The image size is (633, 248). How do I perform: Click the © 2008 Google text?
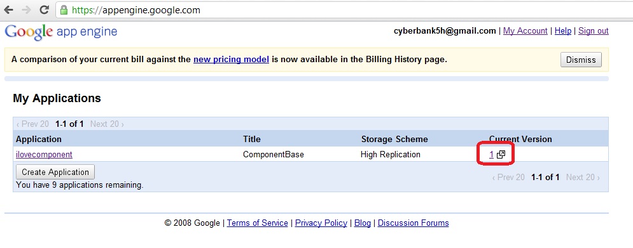pos(192,223)
